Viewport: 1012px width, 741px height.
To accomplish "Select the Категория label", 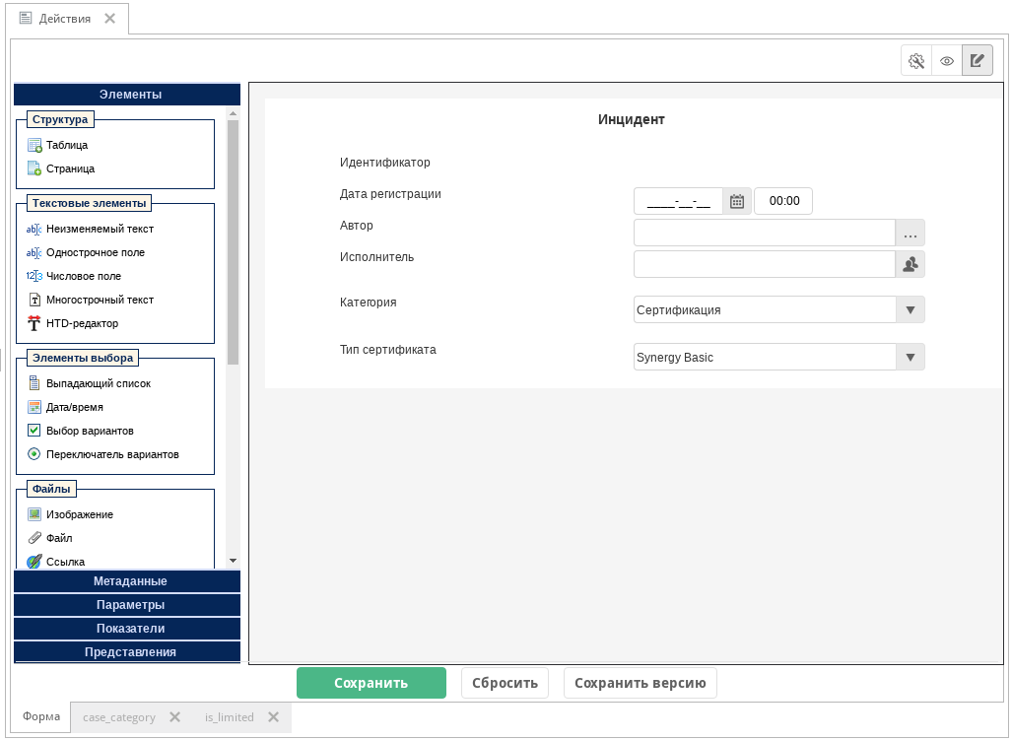I will [368, 303].
